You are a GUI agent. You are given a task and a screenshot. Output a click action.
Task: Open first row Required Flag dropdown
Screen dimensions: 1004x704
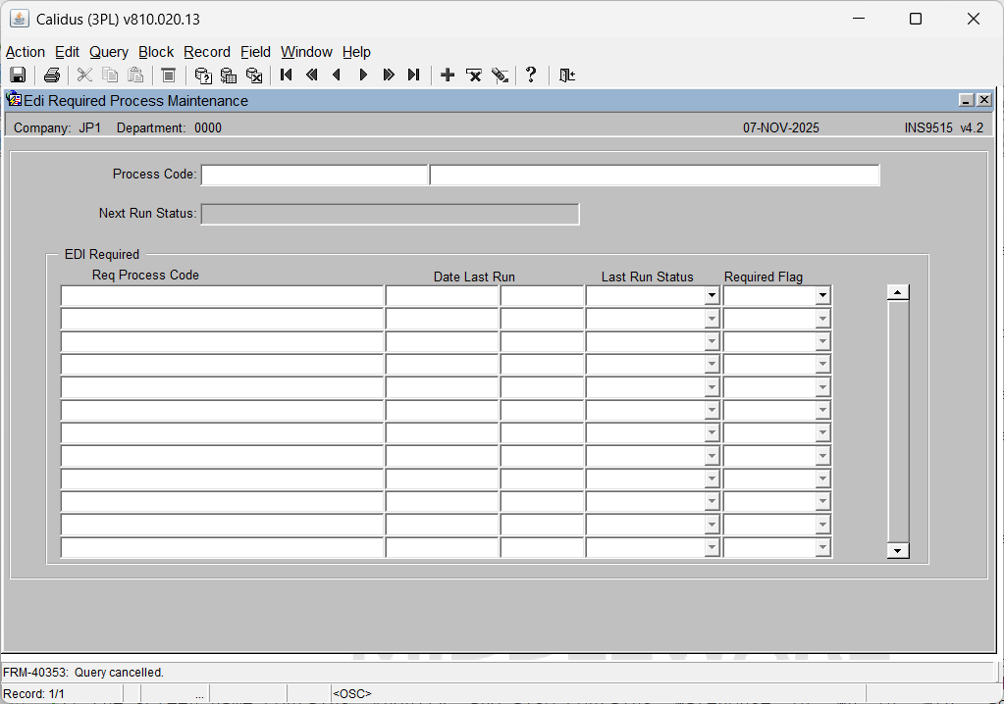[x=822, y=296]
